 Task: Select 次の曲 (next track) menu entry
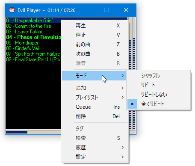(95, 54)
